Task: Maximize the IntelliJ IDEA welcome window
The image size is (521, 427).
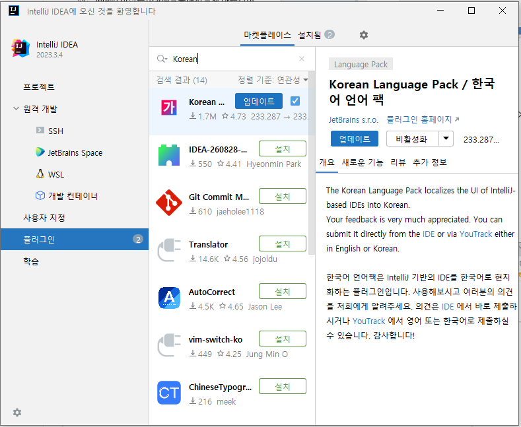Action: pyautogui.click(x=471, y=11)
